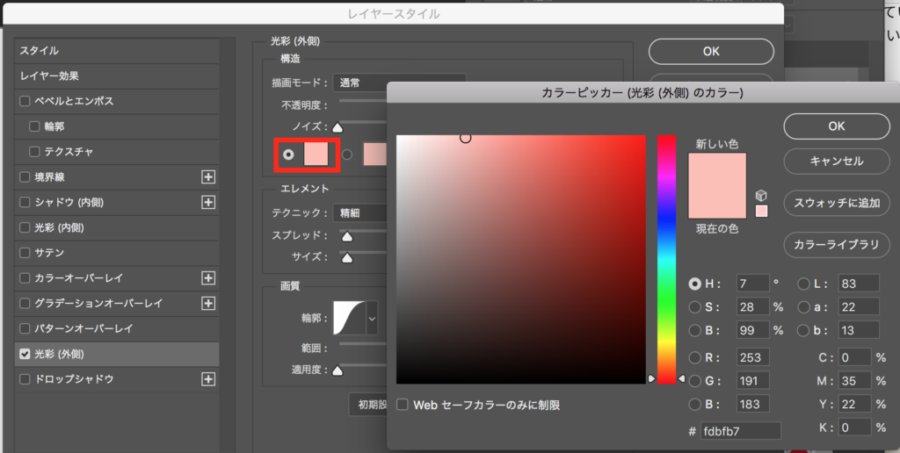This screenshot has height=453, width=900.
Task: Add another ドロップシャドウ effect with plus icon
Action: (208, 379)
